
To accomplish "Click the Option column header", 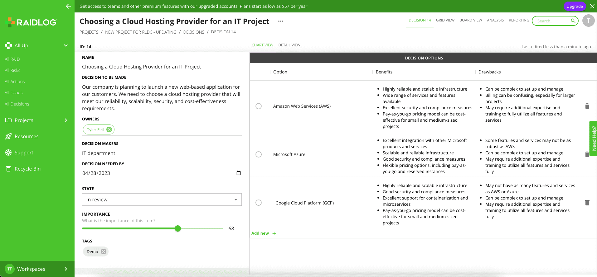I will pos(280,72).
